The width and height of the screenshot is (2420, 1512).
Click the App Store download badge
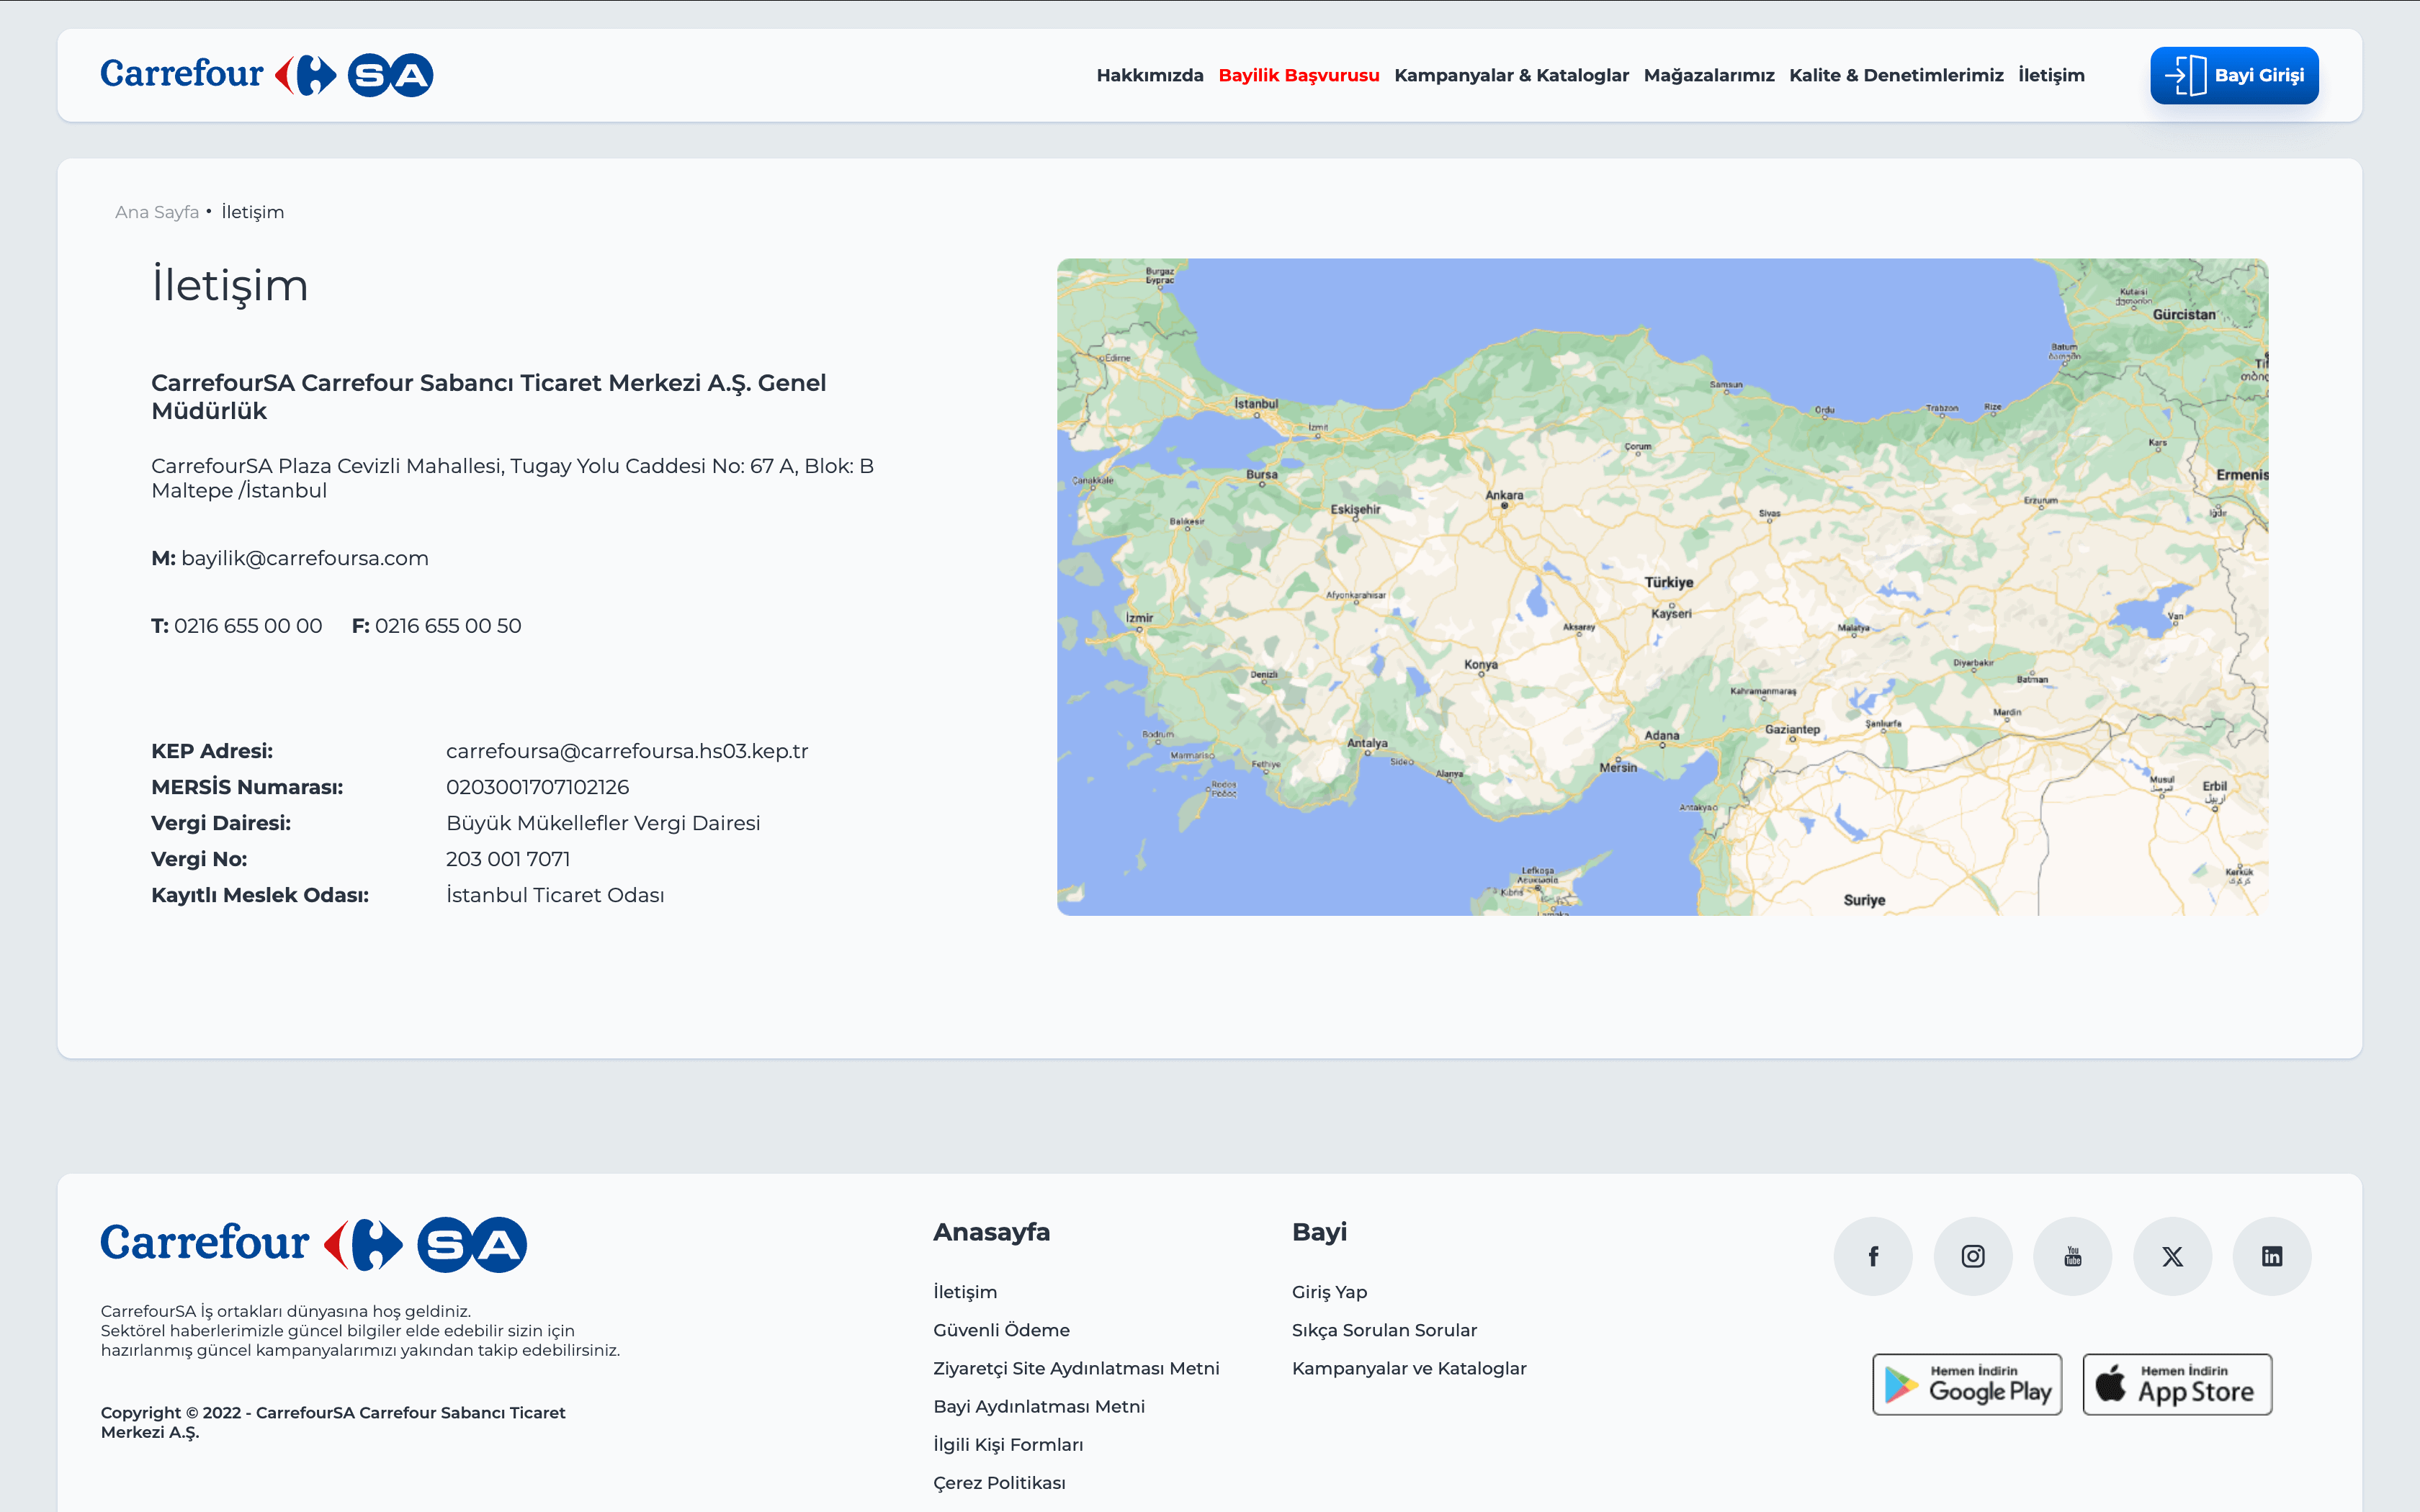[2177, 1384]
